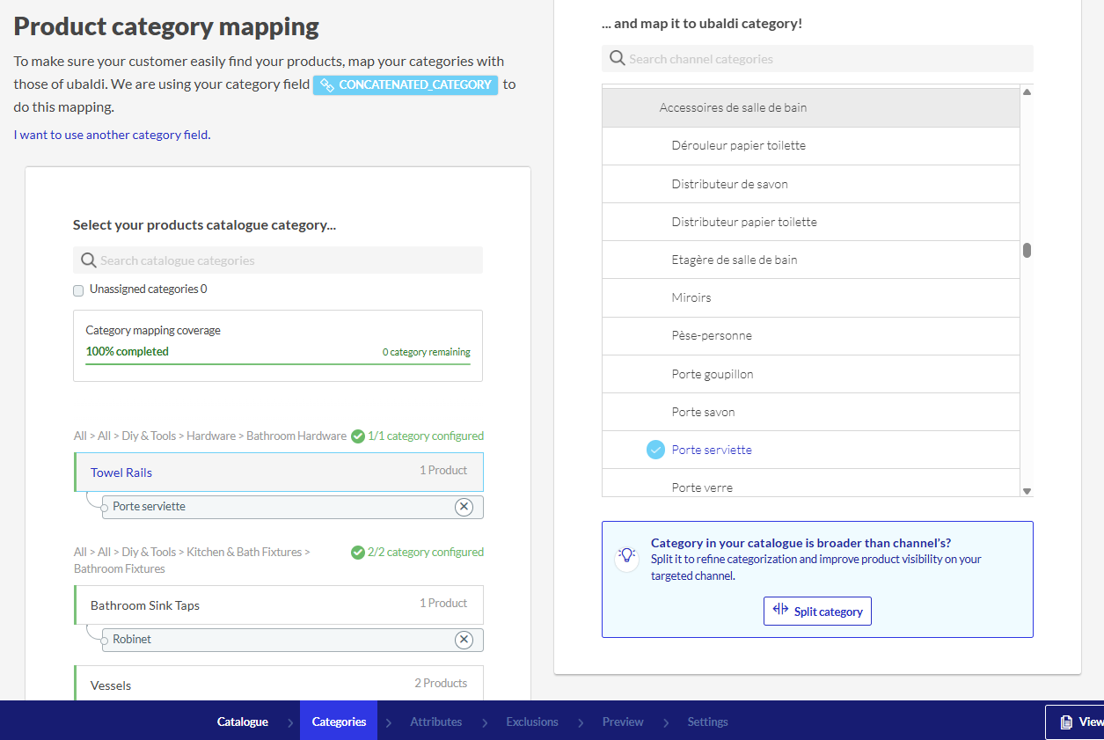Screen dimensions: 1104x740
Task: Click green check next to 1/1 category configured
Action: [x=358, y=436]
